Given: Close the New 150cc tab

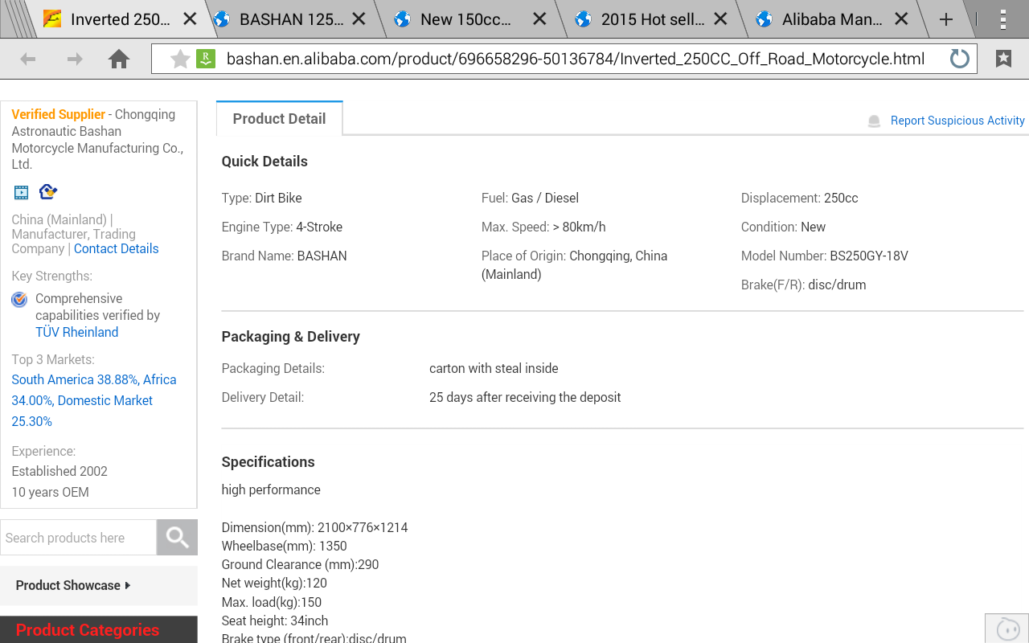Looking at the screenshot, I should click(540, 19).
